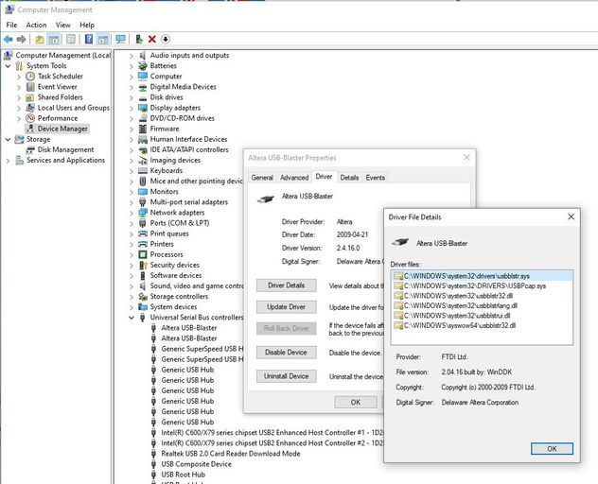Click the Back arrow in the toolbar
This screenshot has height=484, width=598.
pyautogui.click(x=8, y=40)
